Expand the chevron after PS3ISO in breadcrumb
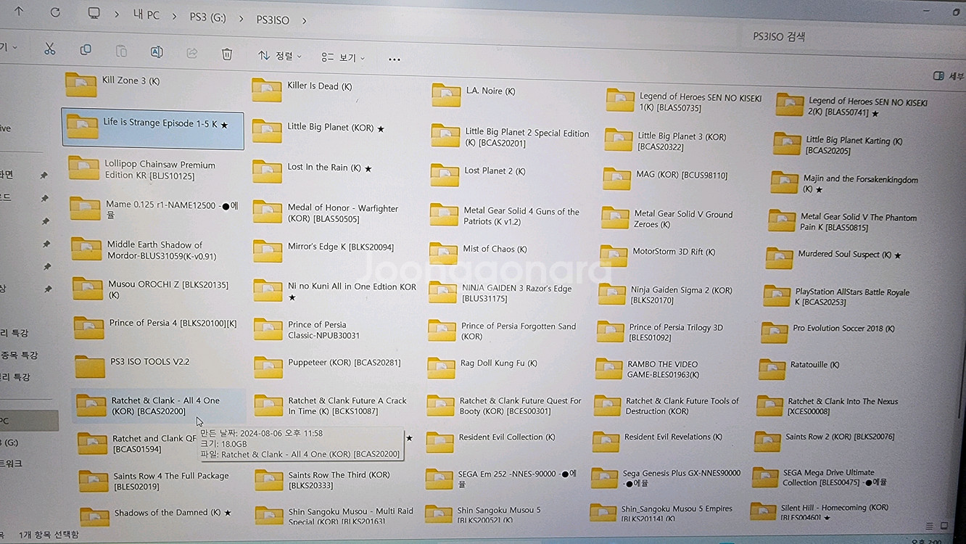This screenshot has height=544, width=966. (x=304, y=20)
